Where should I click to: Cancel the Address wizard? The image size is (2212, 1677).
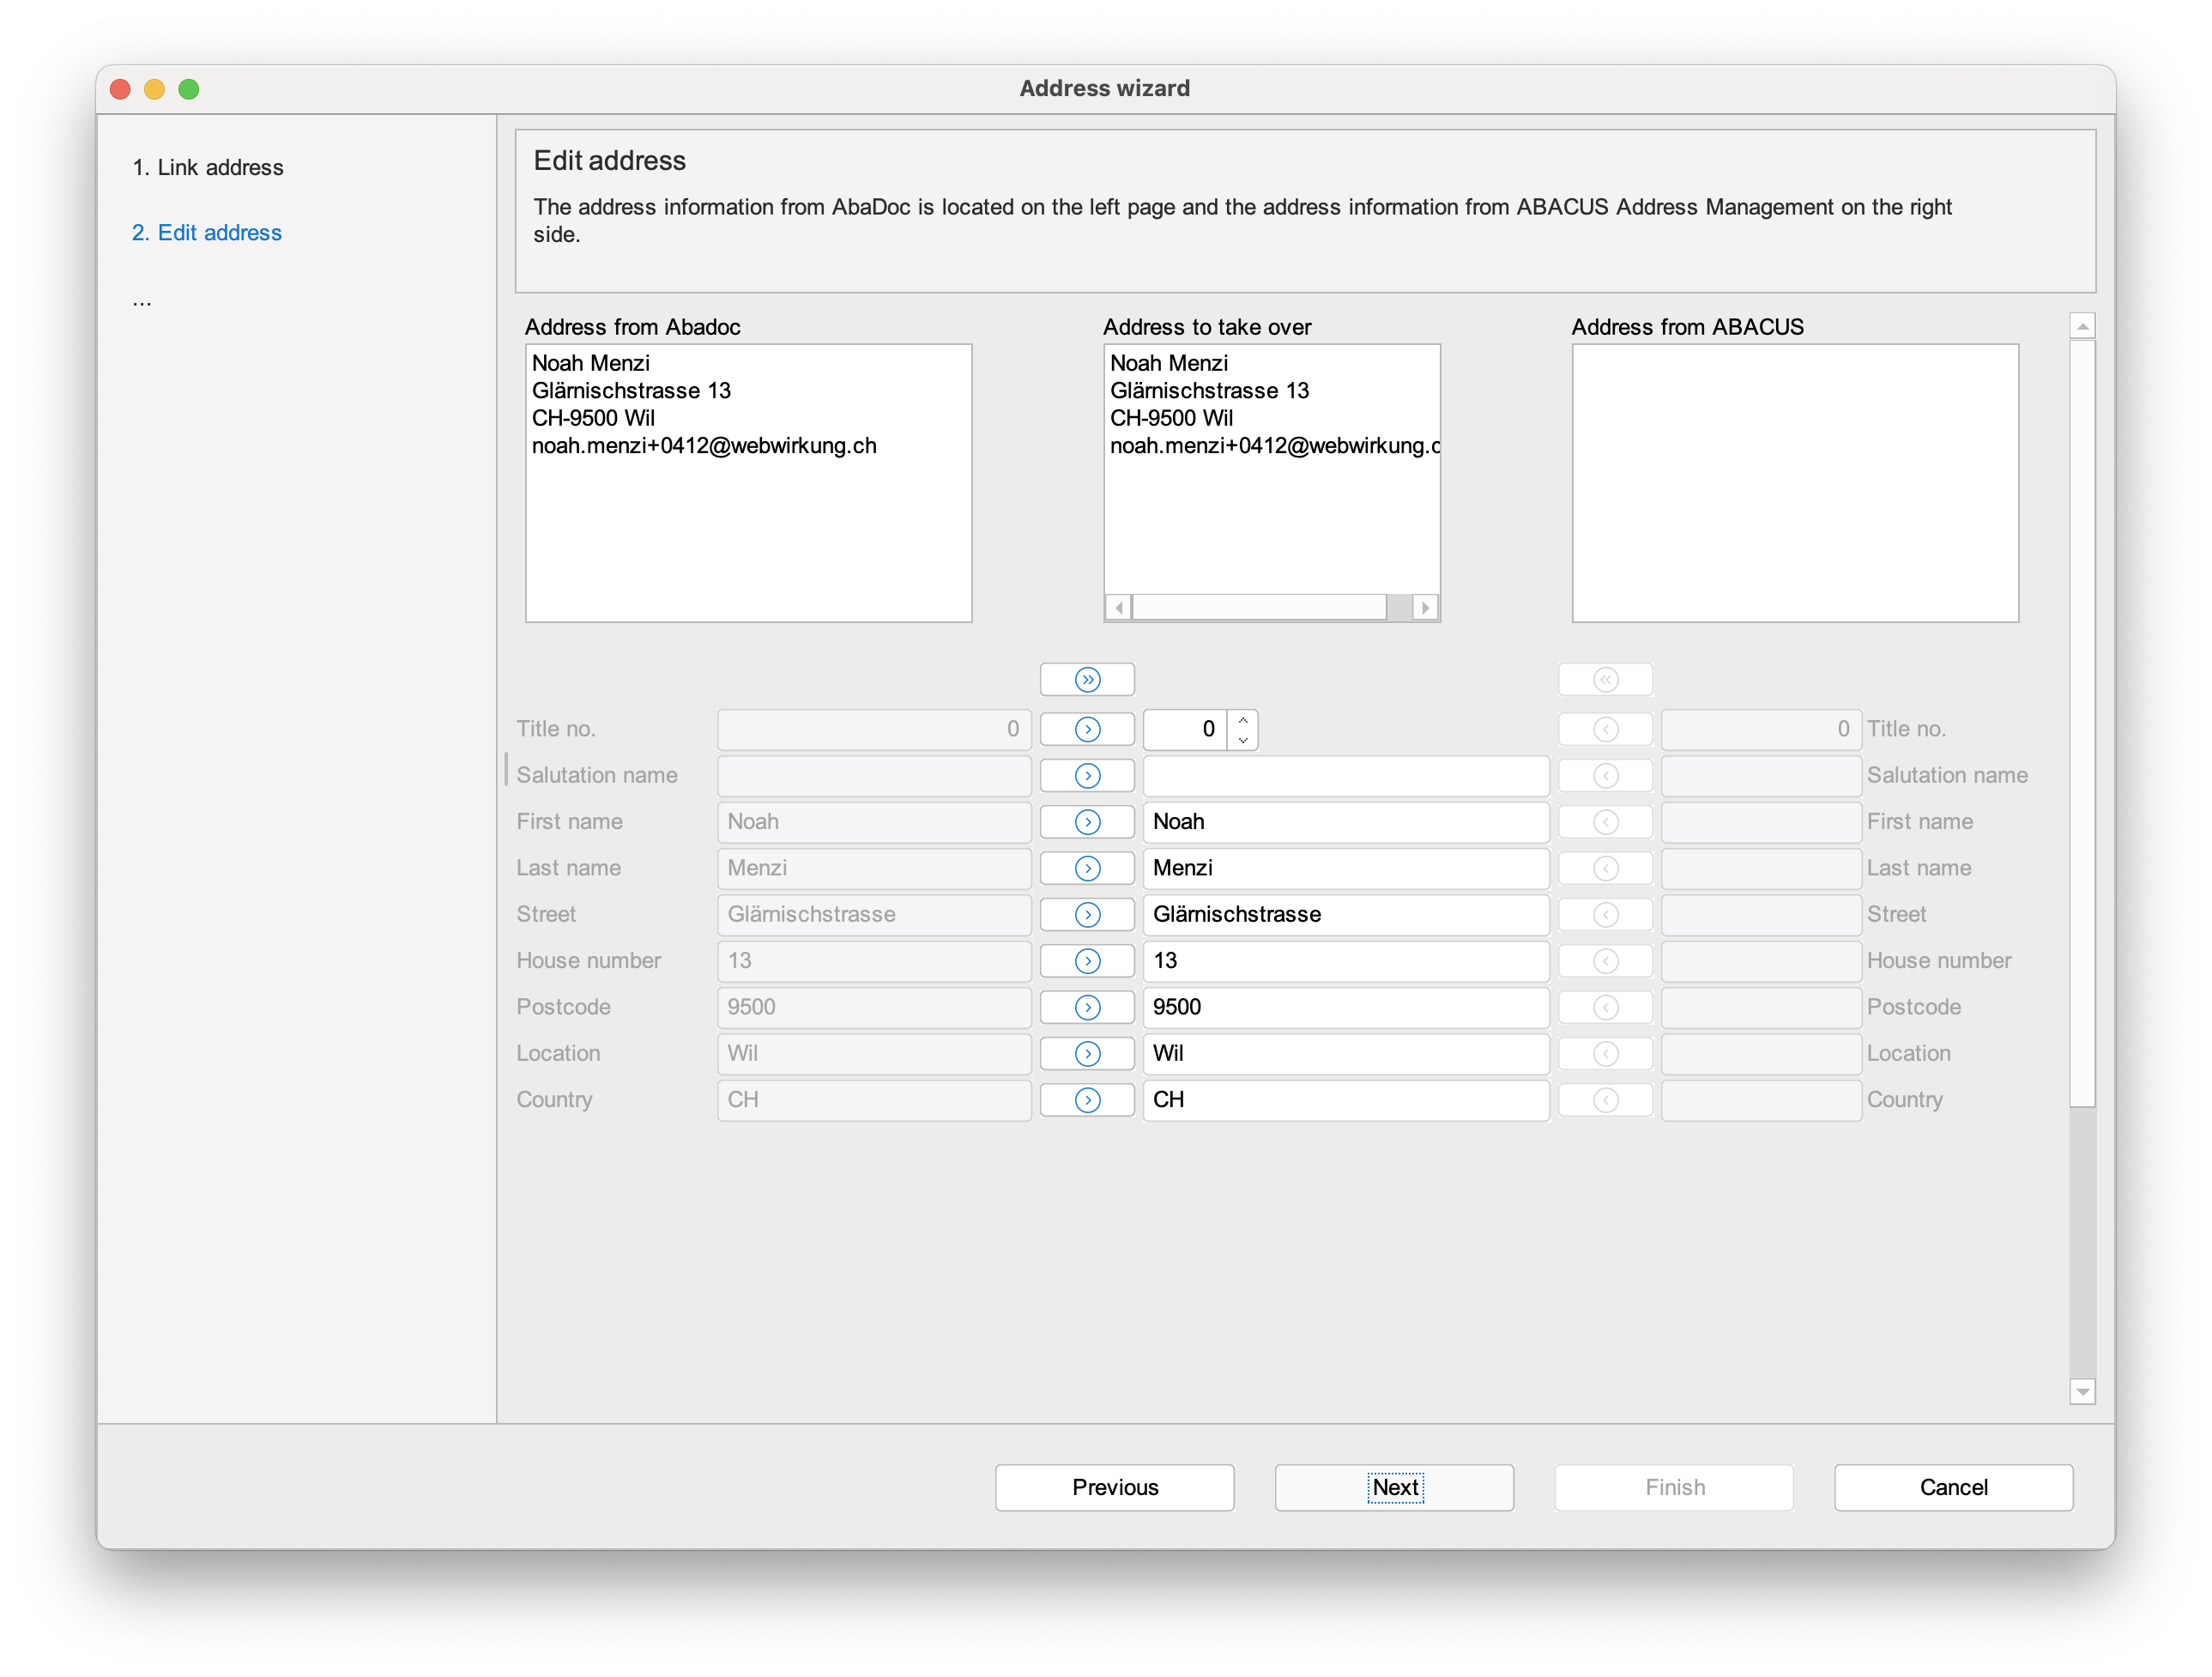pyautogui.click(x=1952, y=1487)
